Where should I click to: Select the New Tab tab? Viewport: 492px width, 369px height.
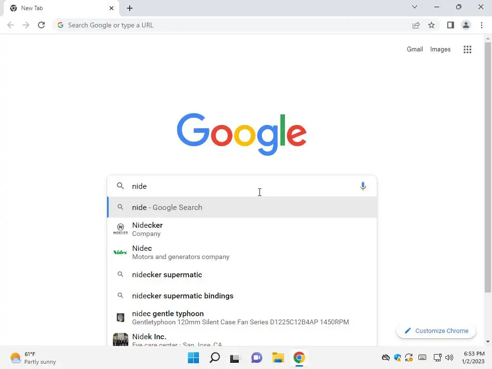(x=61, y=8)
